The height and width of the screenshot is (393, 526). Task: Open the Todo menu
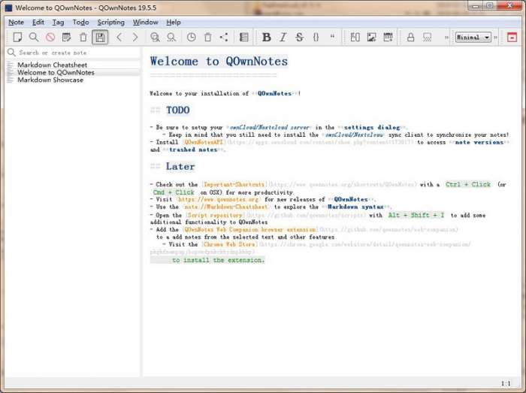pyautogui.click(x=80, y=22)
